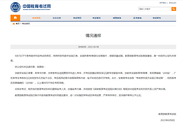Click the 教育部教育考试院 signature text
The height and width of the screenshot is (125, 183).
click(x=167, y=114)
